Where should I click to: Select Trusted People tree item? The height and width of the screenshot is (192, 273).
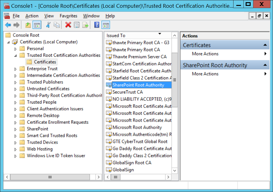(42, 102)
